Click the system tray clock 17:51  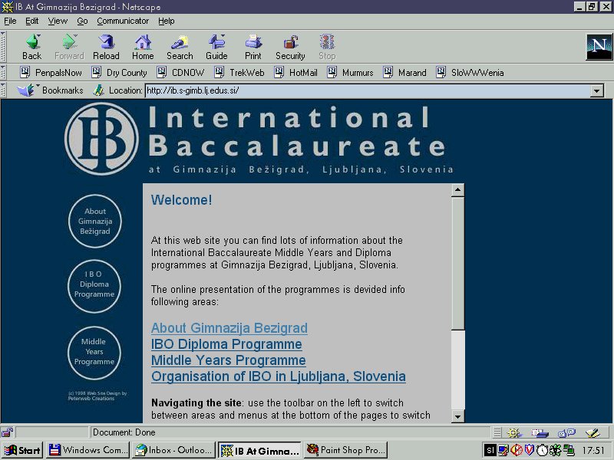click(x=593, y=451)
